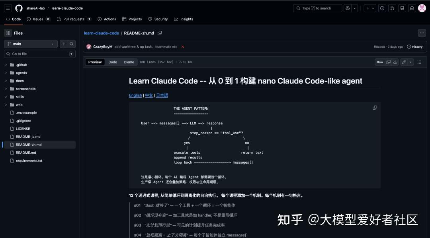Go to GitHub homepage via Octocat logo
This screenshot has width=430, height=238.
(x=19, y=8)
